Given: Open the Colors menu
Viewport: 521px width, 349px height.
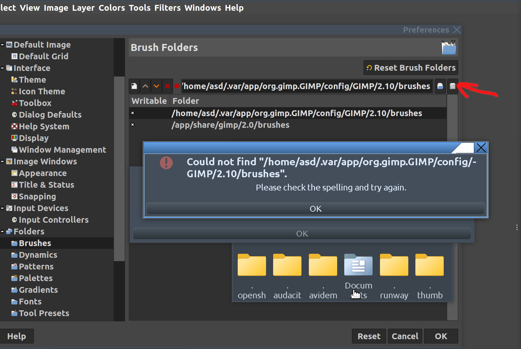Looking at the screenshot, I should (x=112, y=8).
